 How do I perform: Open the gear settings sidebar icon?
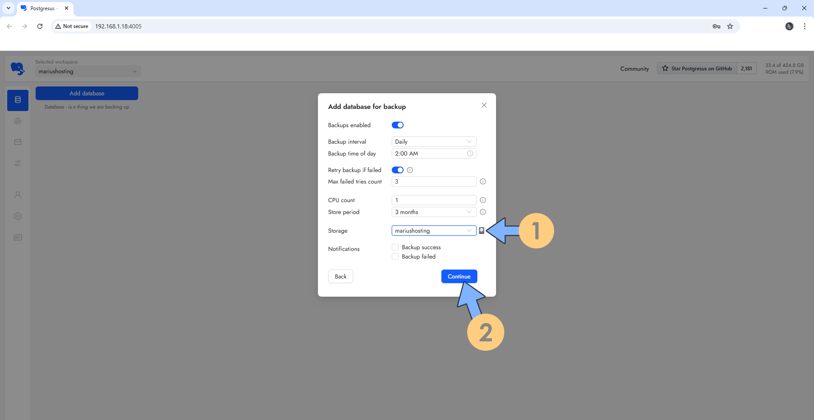[x=18, y=216]
